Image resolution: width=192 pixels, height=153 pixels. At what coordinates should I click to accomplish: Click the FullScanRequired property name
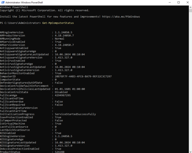12,105
